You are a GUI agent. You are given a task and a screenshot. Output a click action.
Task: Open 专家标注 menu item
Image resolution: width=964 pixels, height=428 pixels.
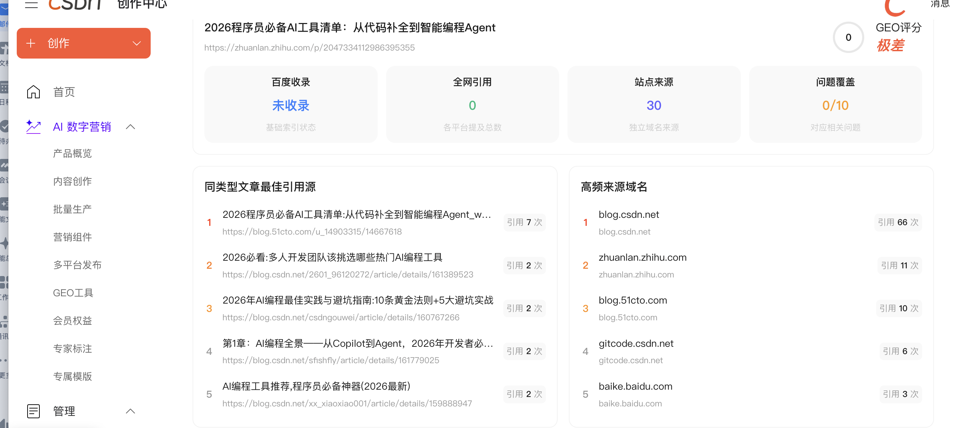coord(73,348)
